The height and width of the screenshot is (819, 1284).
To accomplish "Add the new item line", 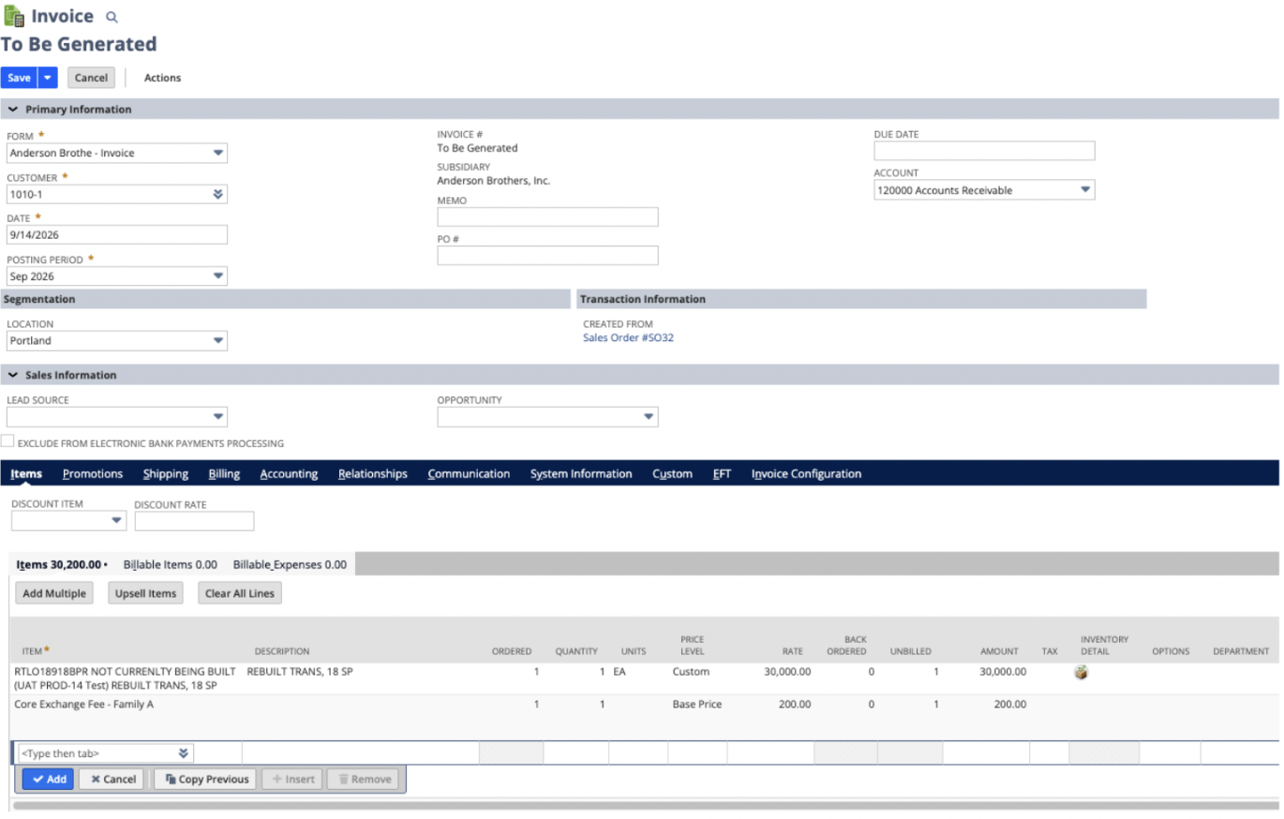I will (48, 779).
